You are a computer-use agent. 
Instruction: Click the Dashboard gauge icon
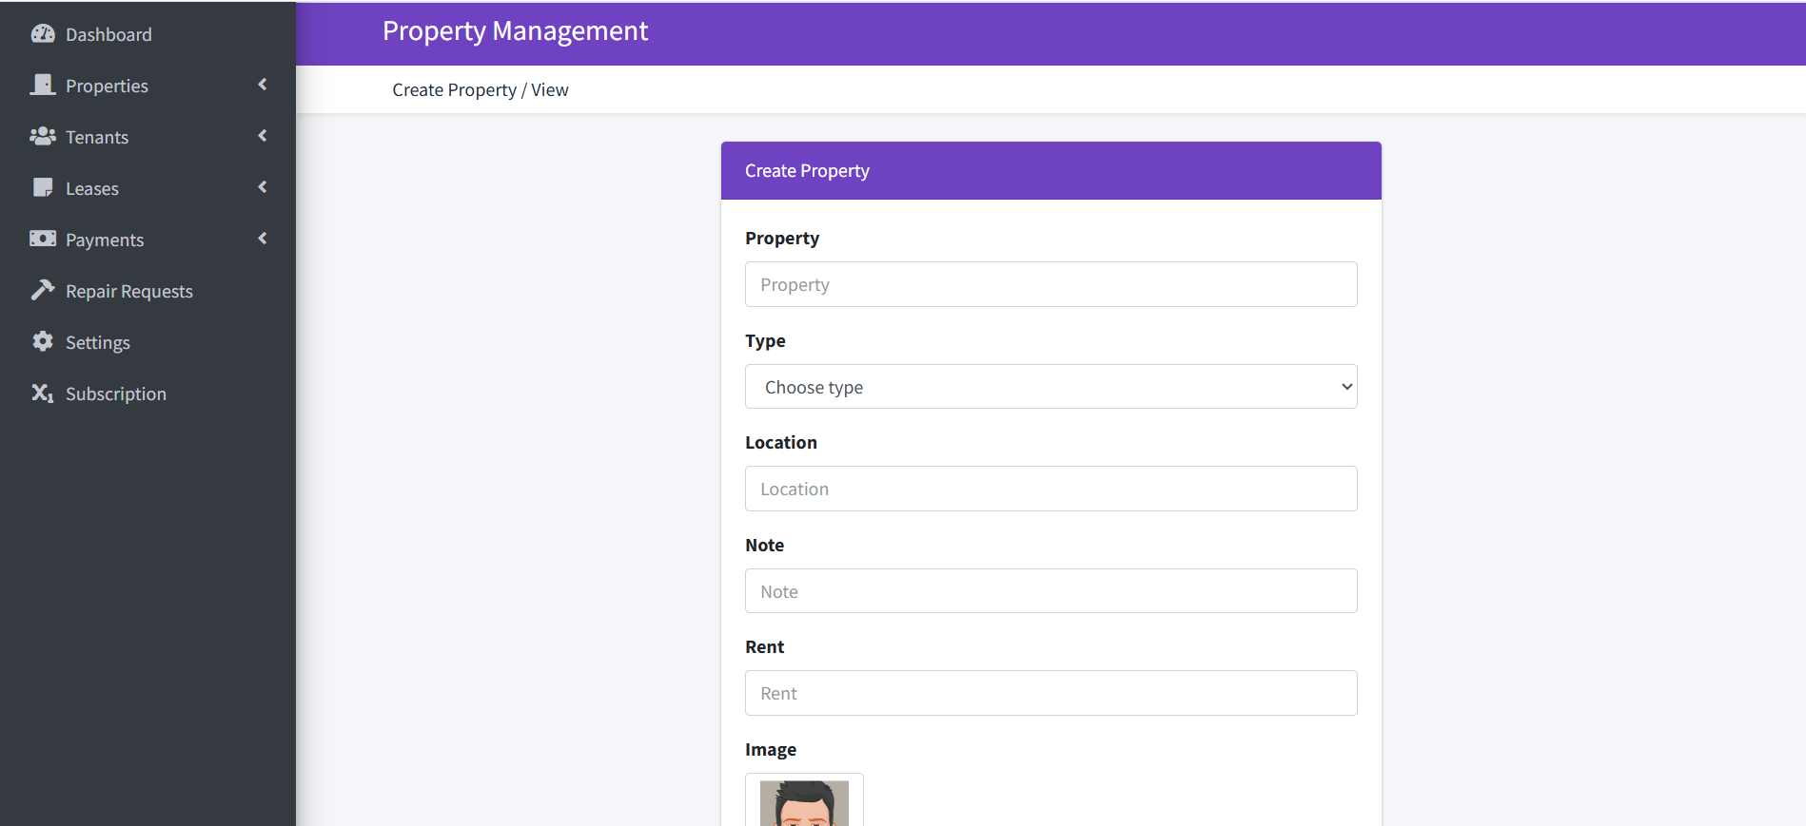[x=43, y=34]
